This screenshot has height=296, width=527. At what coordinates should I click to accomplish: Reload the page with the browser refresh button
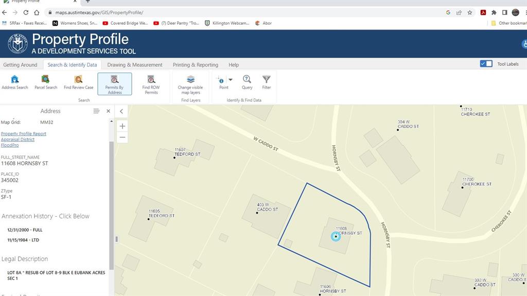(26, 12)
